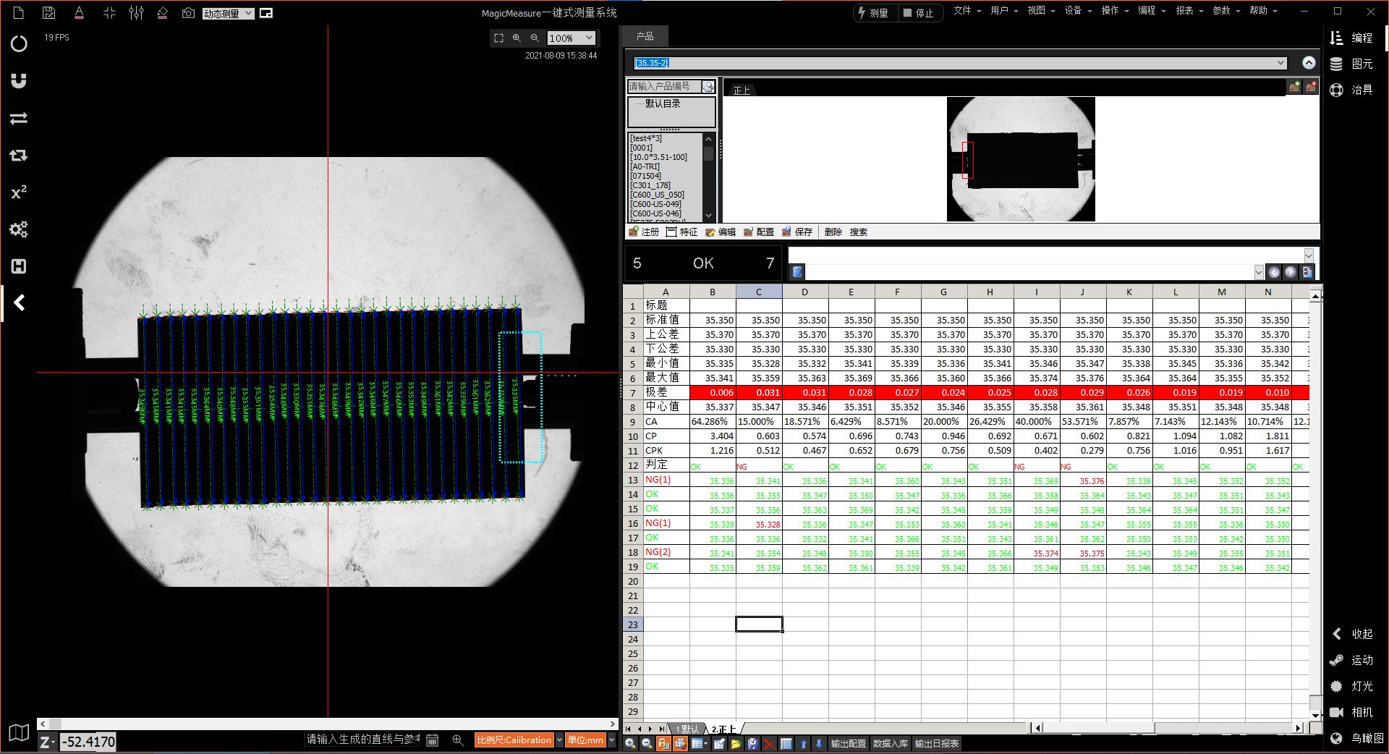Click the H icon in left sidebar
Screen dimensions: 1389x754
click(x=19, y=266)
